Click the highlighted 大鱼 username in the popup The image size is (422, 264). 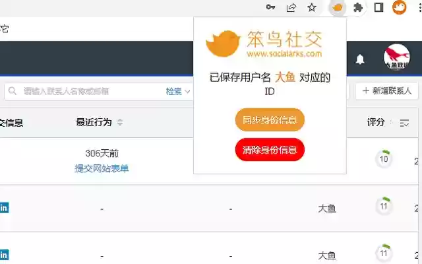point(285,78)
